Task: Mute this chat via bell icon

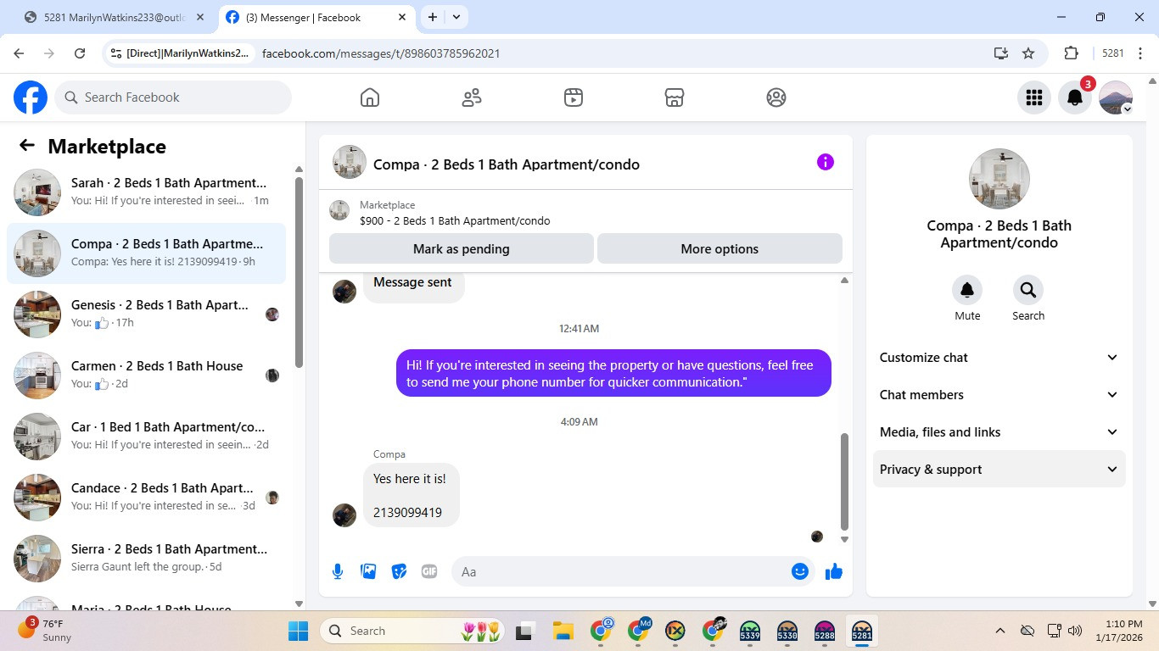Action: (967, 291)
